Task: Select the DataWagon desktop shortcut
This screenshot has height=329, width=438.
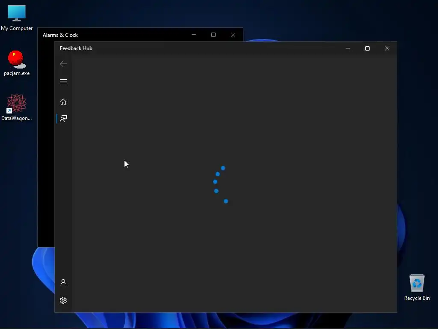Action: click(17, 108)
